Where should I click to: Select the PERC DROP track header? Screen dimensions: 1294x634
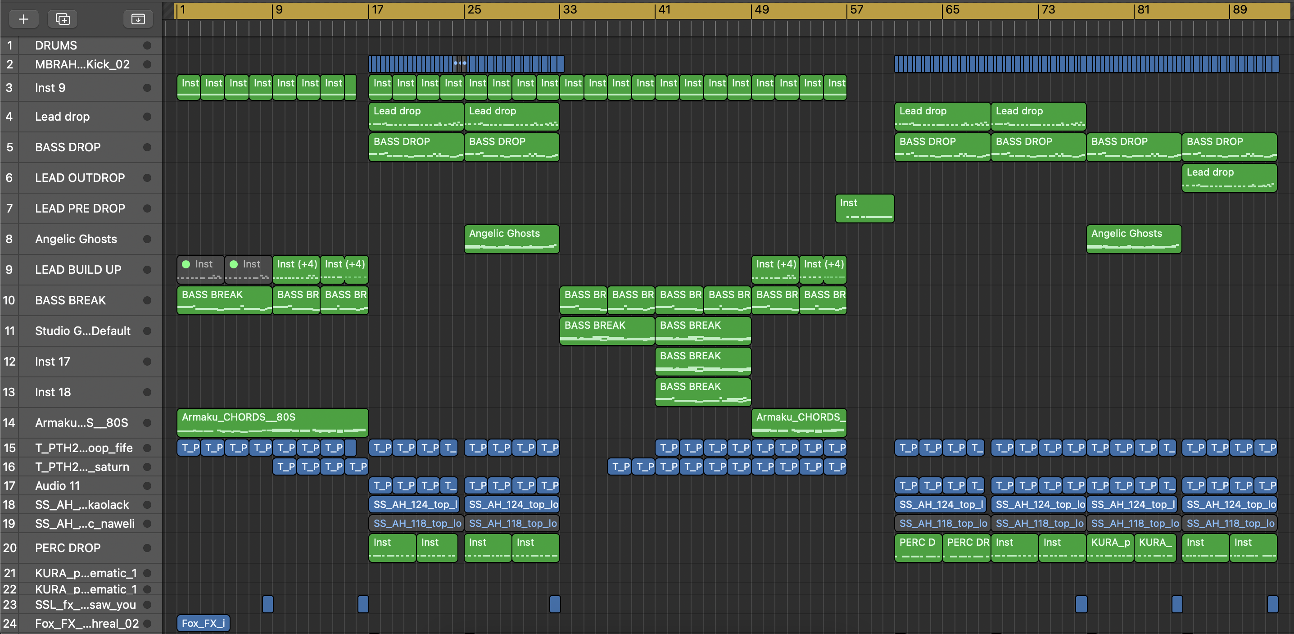click(68, 548)
